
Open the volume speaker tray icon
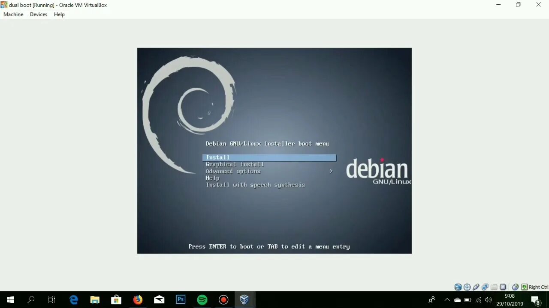[x=489, y=299]
